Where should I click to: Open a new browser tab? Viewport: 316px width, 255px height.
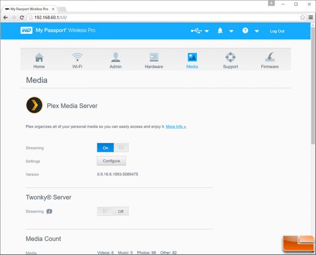tap(62, 9)
